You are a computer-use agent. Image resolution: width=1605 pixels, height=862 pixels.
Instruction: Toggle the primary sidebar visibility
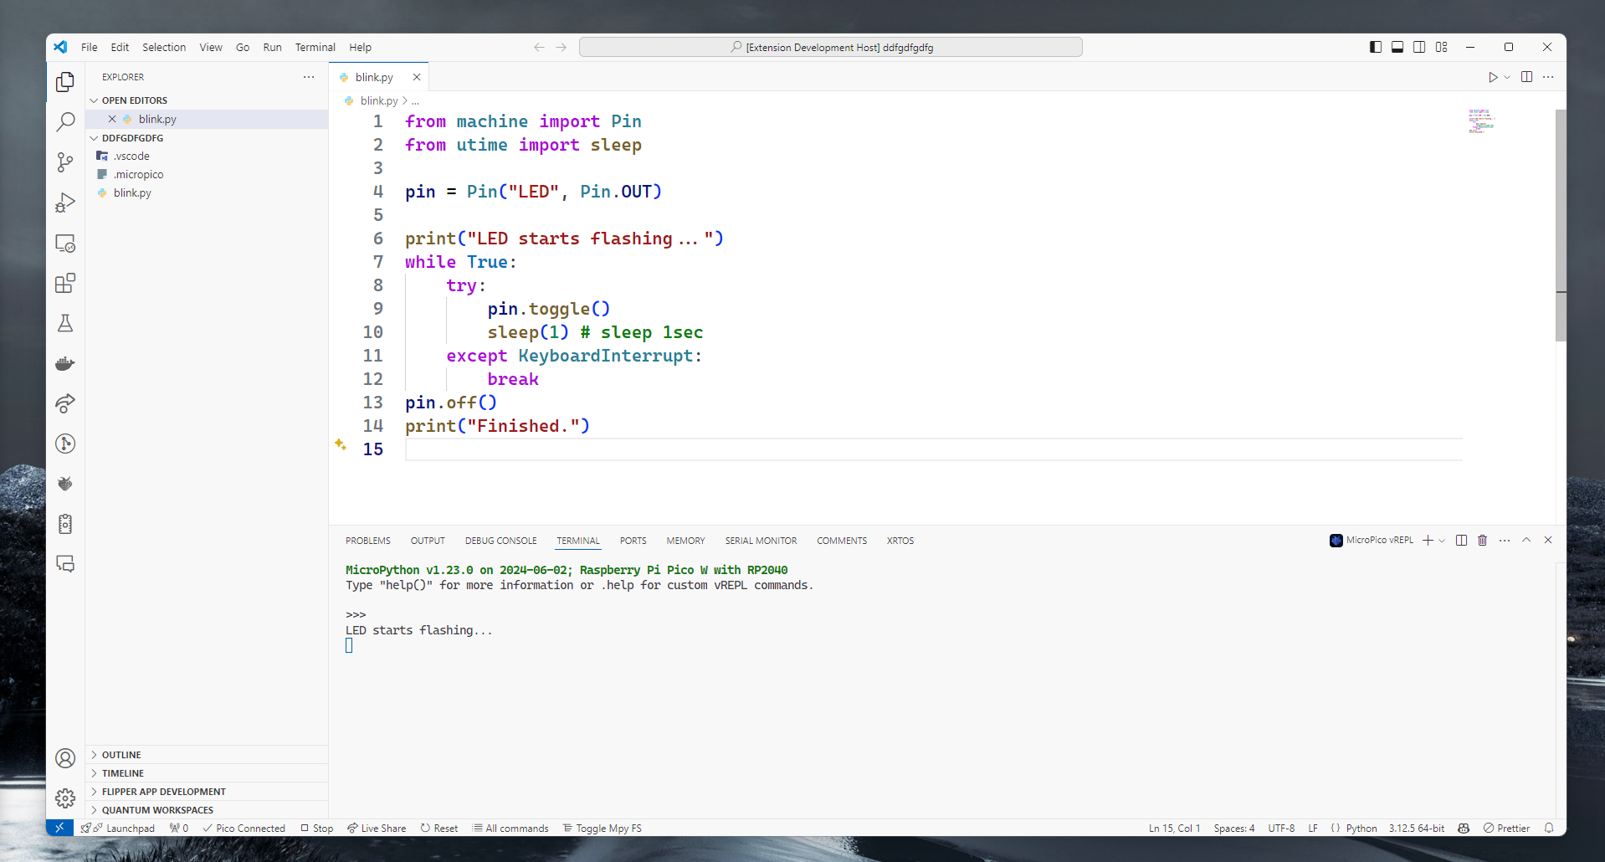pyautogui.click(x=1374, y=47)
